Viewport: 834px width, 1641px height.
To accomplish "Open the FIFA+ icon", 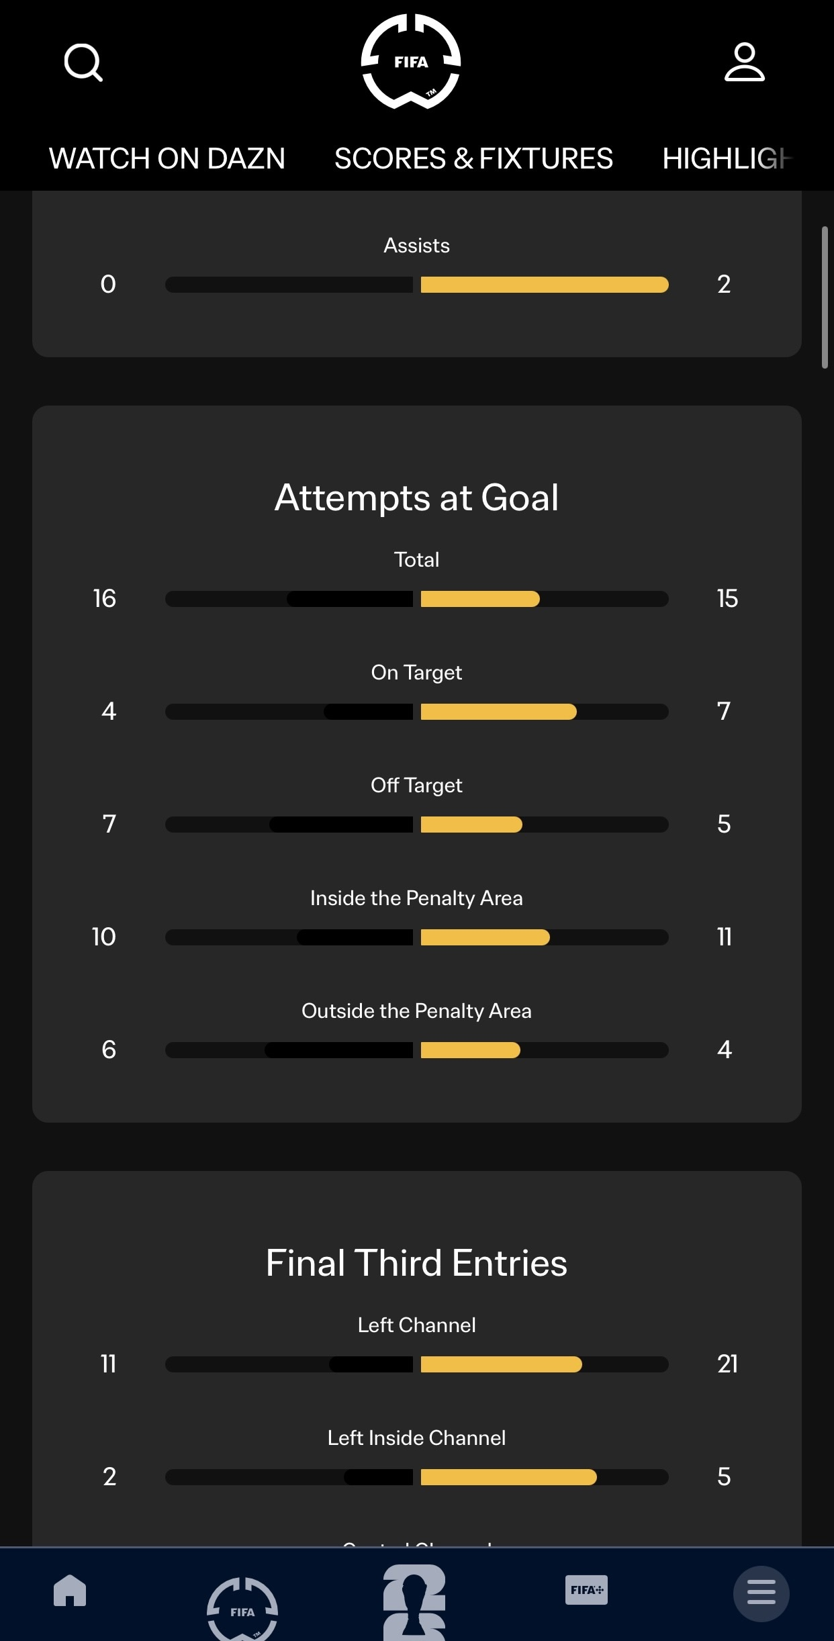I will (586, 1590).
